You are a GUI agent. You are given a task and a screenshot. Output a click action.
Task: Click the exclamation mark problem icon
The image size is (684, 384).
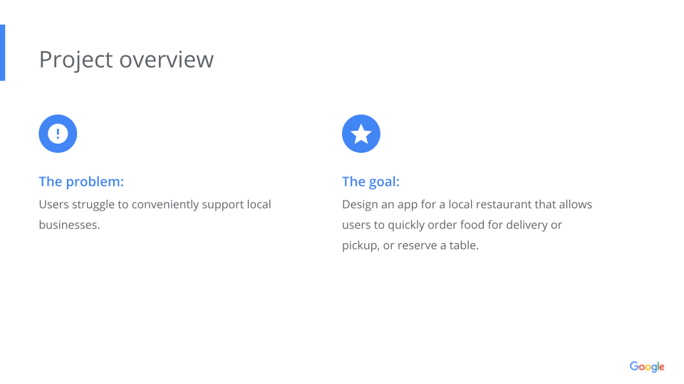point(58,134)
